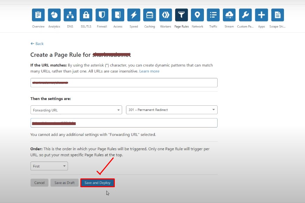Go to the DNS settings icon
Viewport: 305px width, 203px height.
click(x=70, y=15)
